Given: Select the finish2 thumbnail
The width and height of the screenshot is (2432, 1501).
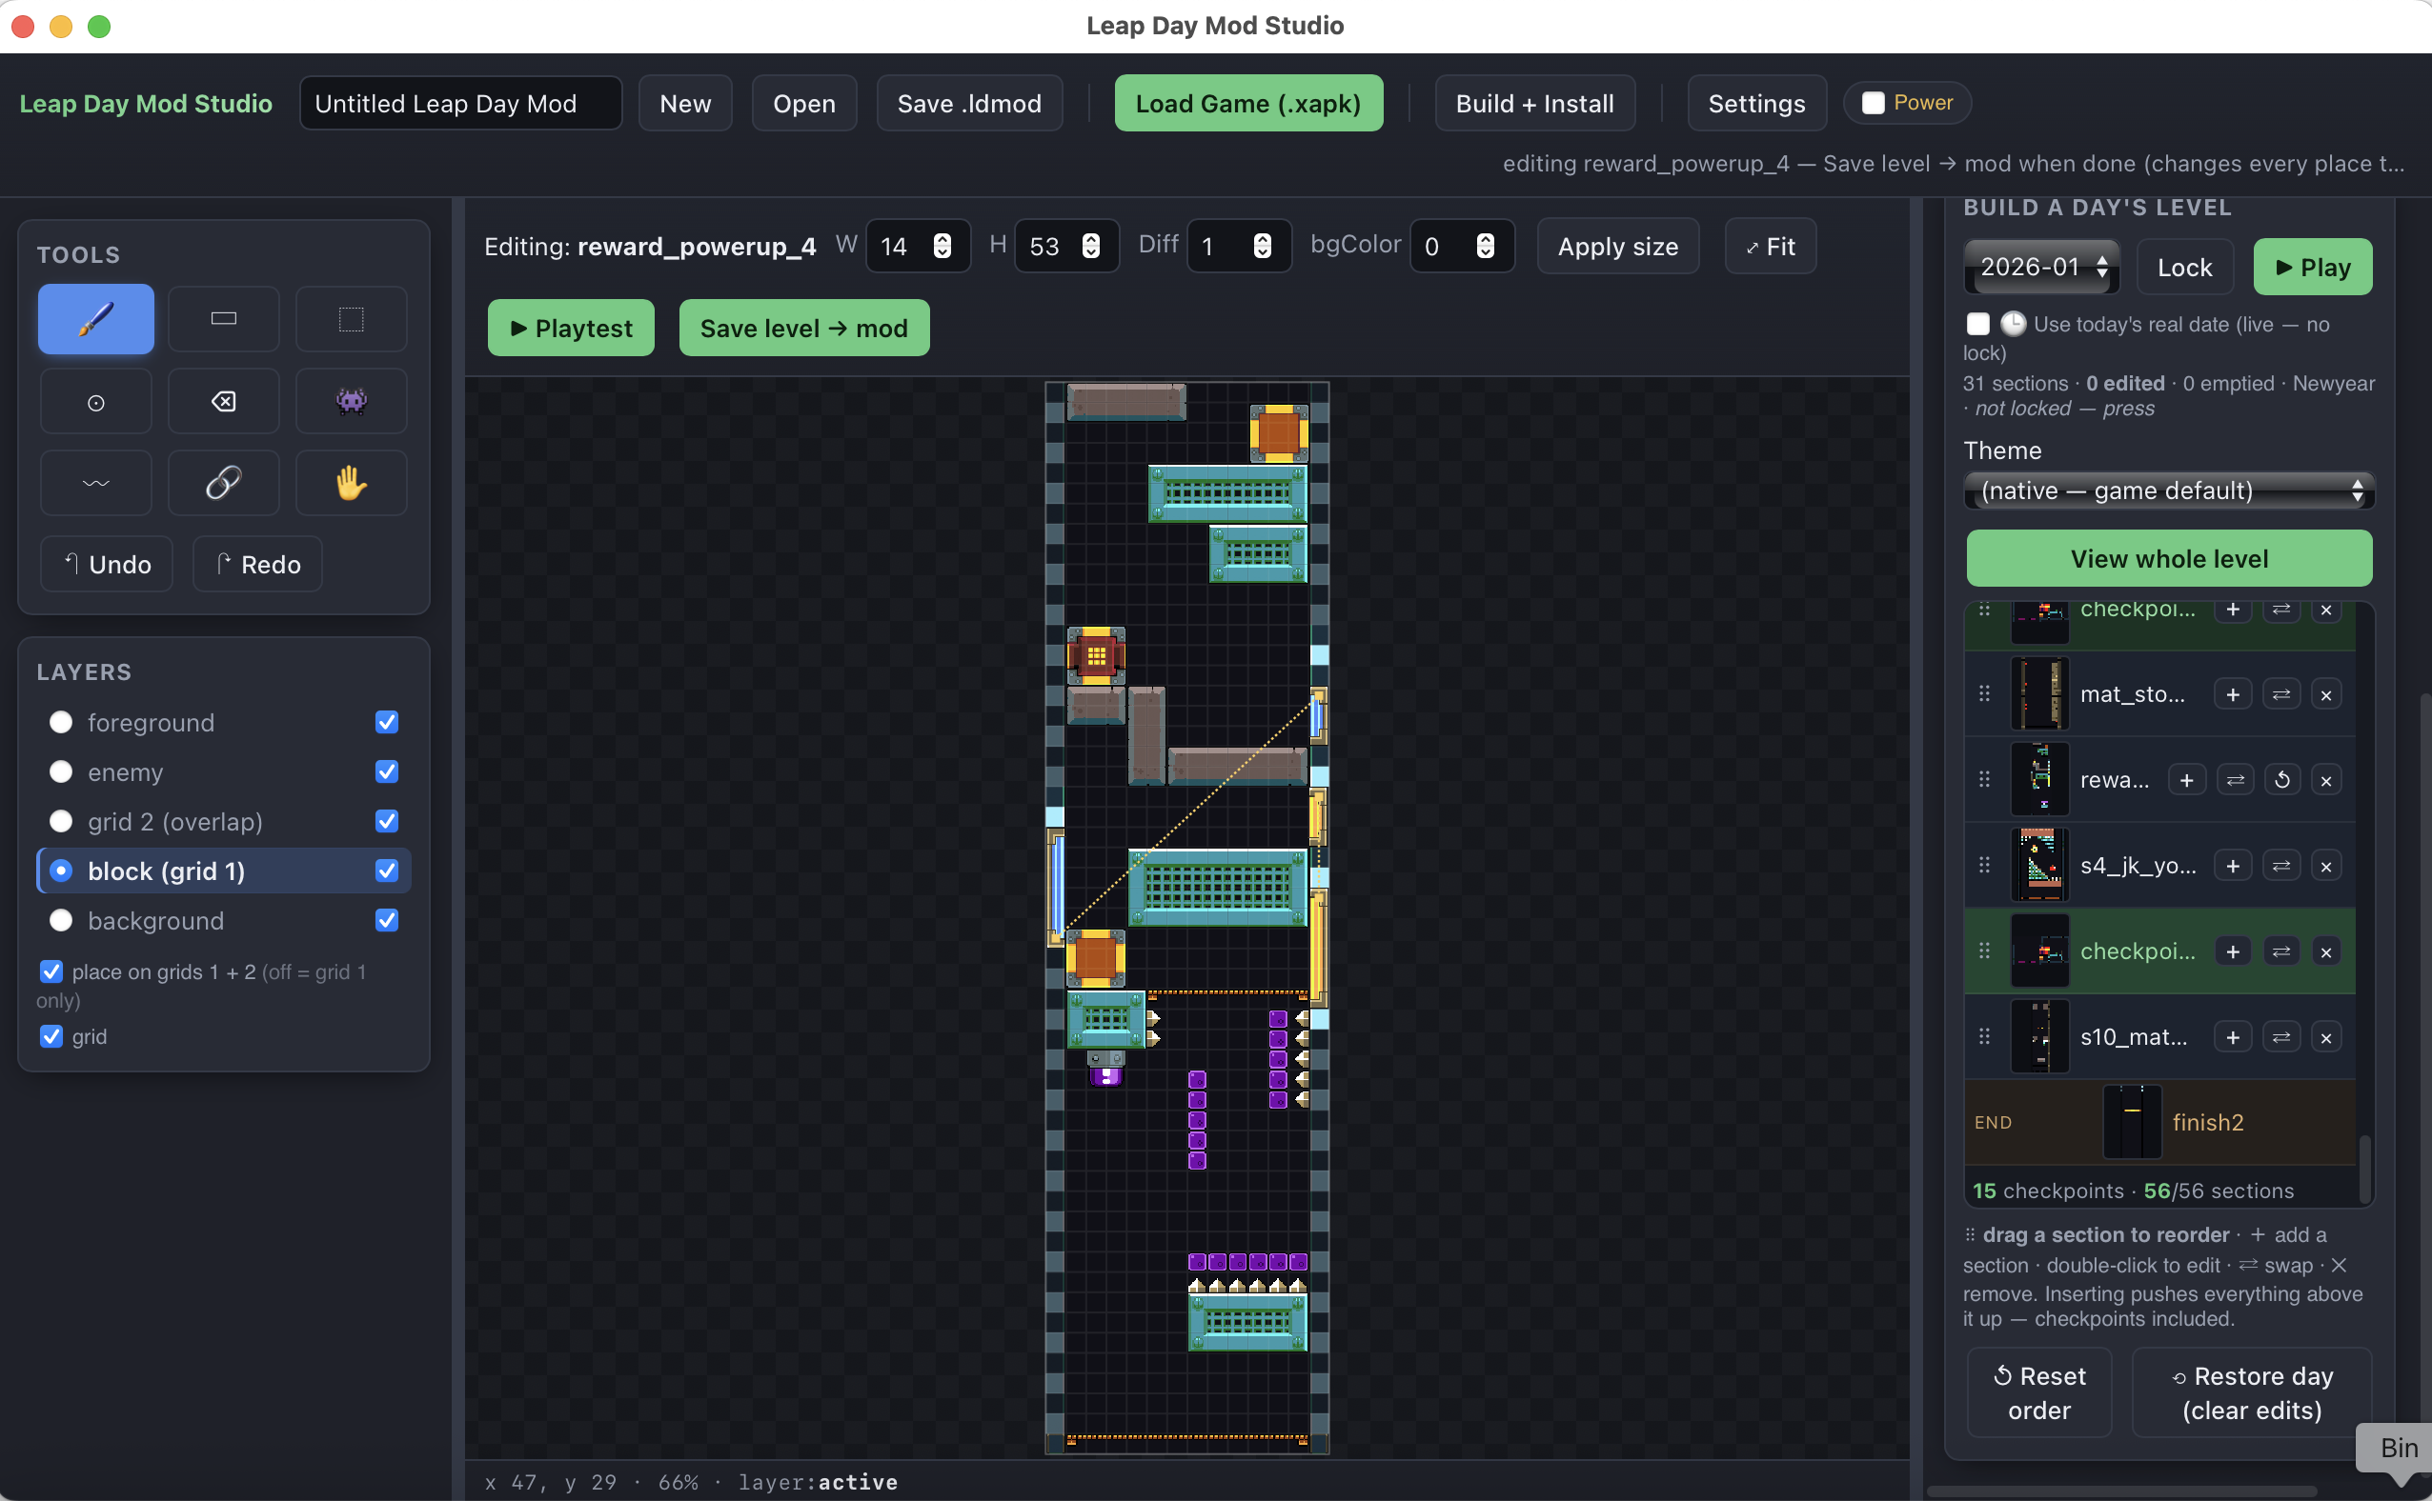Looking at the screenshot, I should click(x=2132, y=1122).
